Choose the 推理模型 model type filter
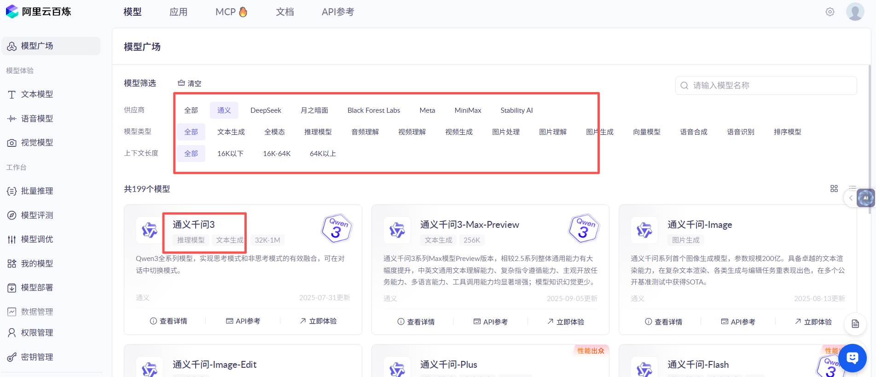 pyautogui.click(x=318, y=132)
